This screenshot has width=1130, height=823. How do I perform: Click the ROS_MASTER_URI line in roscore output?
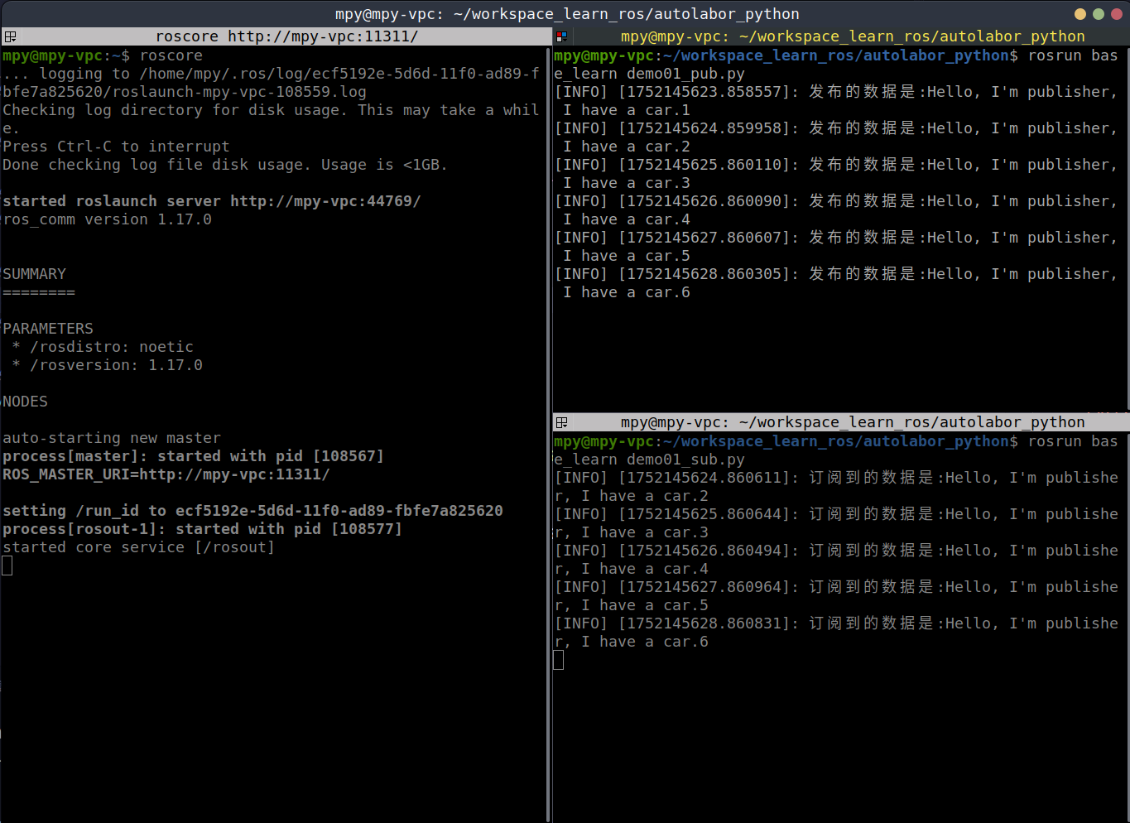coord(166,474)
